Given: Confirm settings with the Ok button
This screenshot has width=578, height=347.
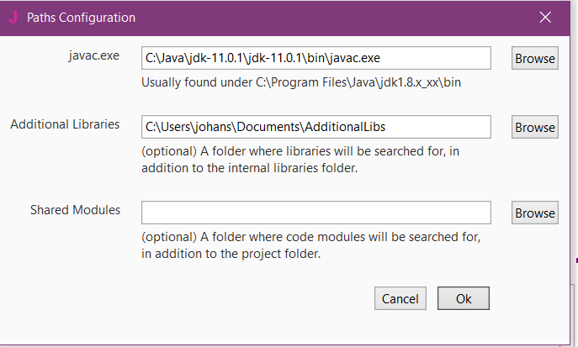Looking at the screenshot, I should [464, 298].
